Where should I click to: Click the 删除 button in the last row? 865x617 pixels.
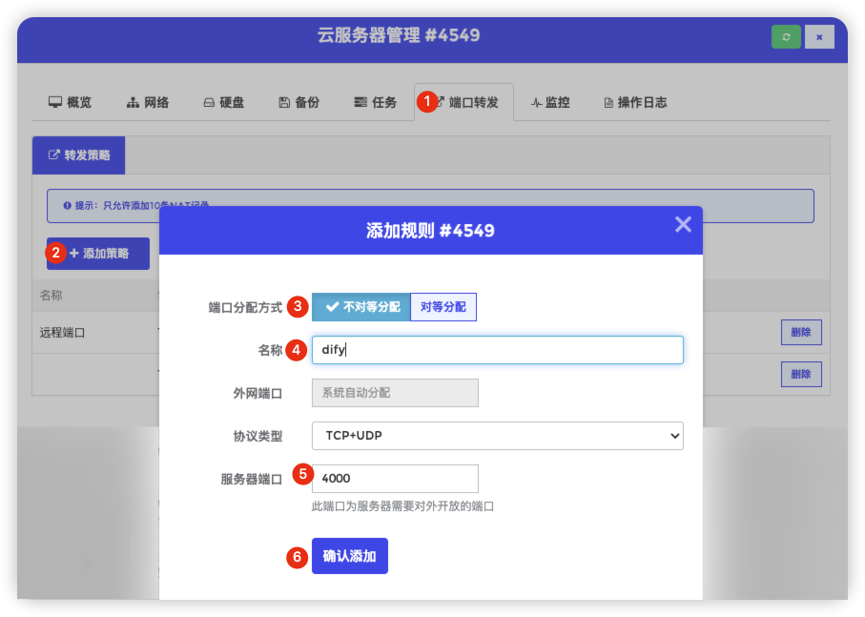coord(801,375)
